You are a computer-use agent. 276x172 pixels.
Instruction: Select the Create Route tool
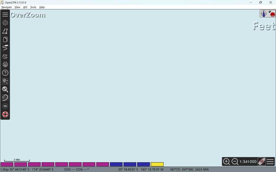coord(5,31)
